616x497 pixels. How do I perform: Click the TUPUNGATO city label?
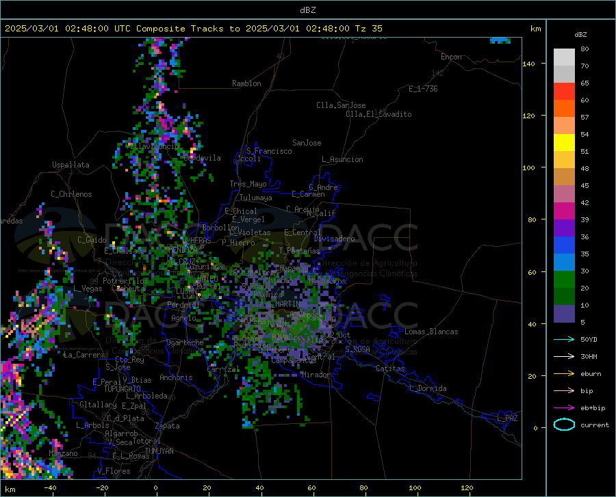click(x=123, y=389)
